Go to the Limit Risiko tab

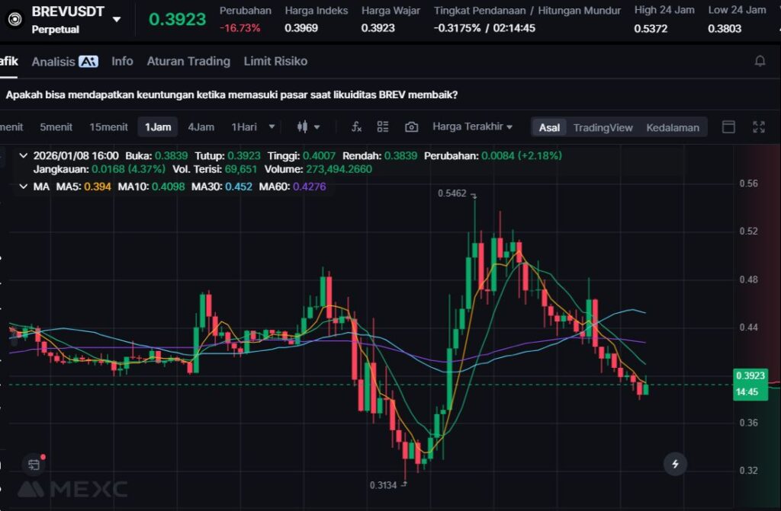(275, 61)
